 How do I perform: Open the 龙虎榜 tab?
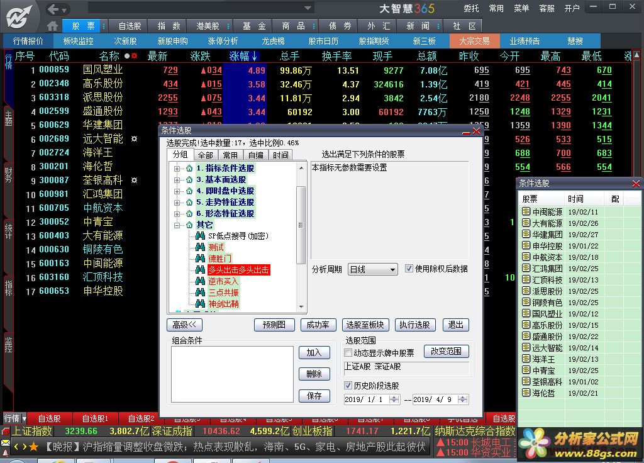click(273, 41)
